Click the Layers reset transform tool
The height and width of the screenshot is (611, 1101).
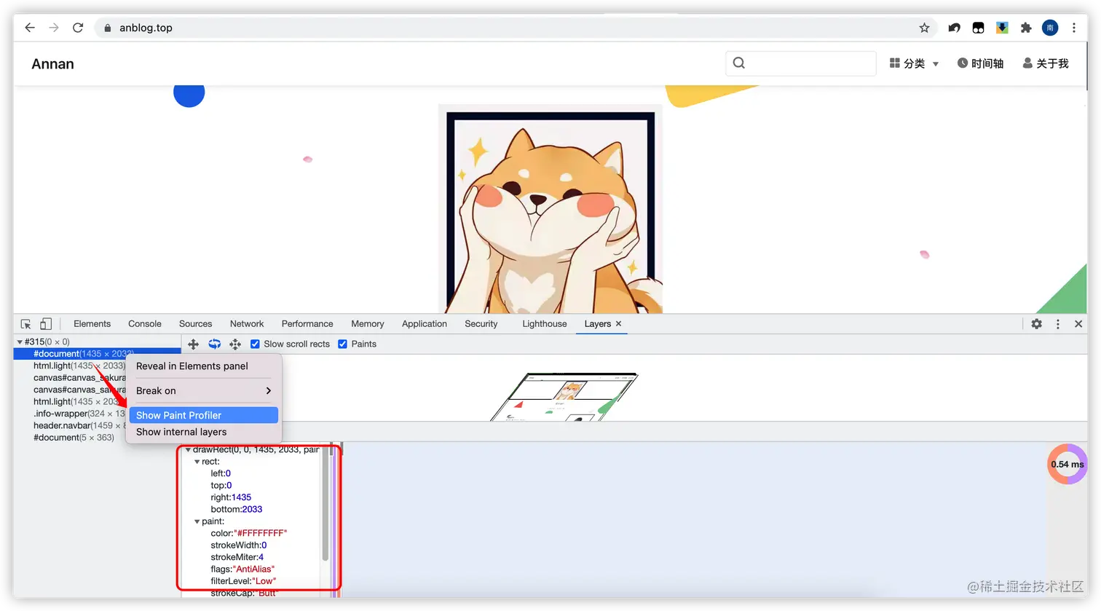coord(235,344)
